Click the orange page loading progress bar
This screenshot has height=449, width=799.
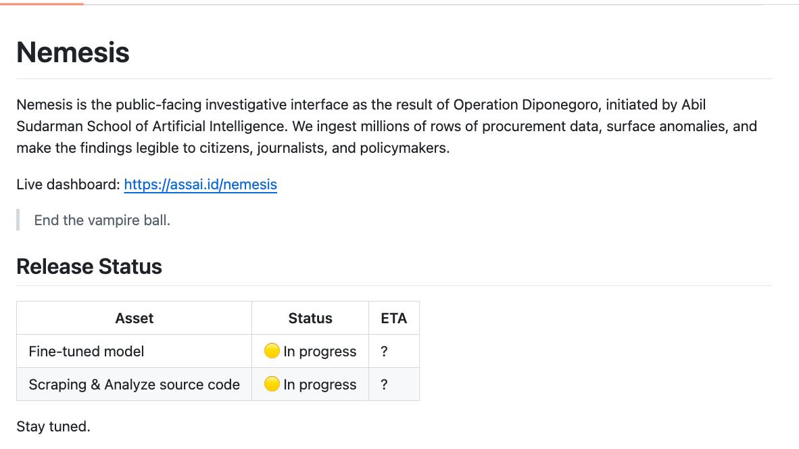click(x=42, y=3)
